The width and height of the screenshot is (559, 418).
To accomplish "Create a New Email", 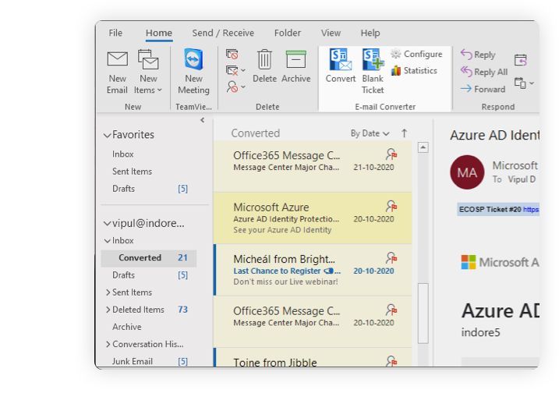I will (x=117, y=72).
